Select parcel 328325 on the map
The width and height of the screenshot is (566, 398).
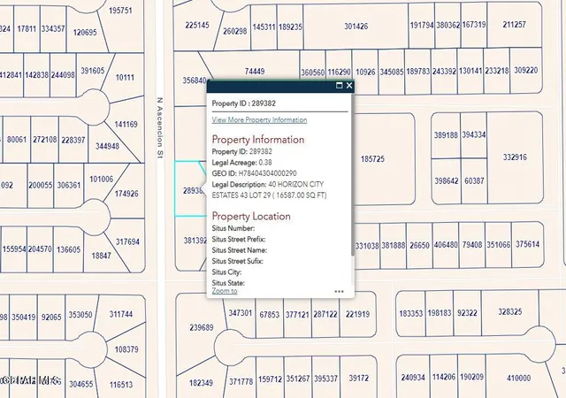pos(509,311)
